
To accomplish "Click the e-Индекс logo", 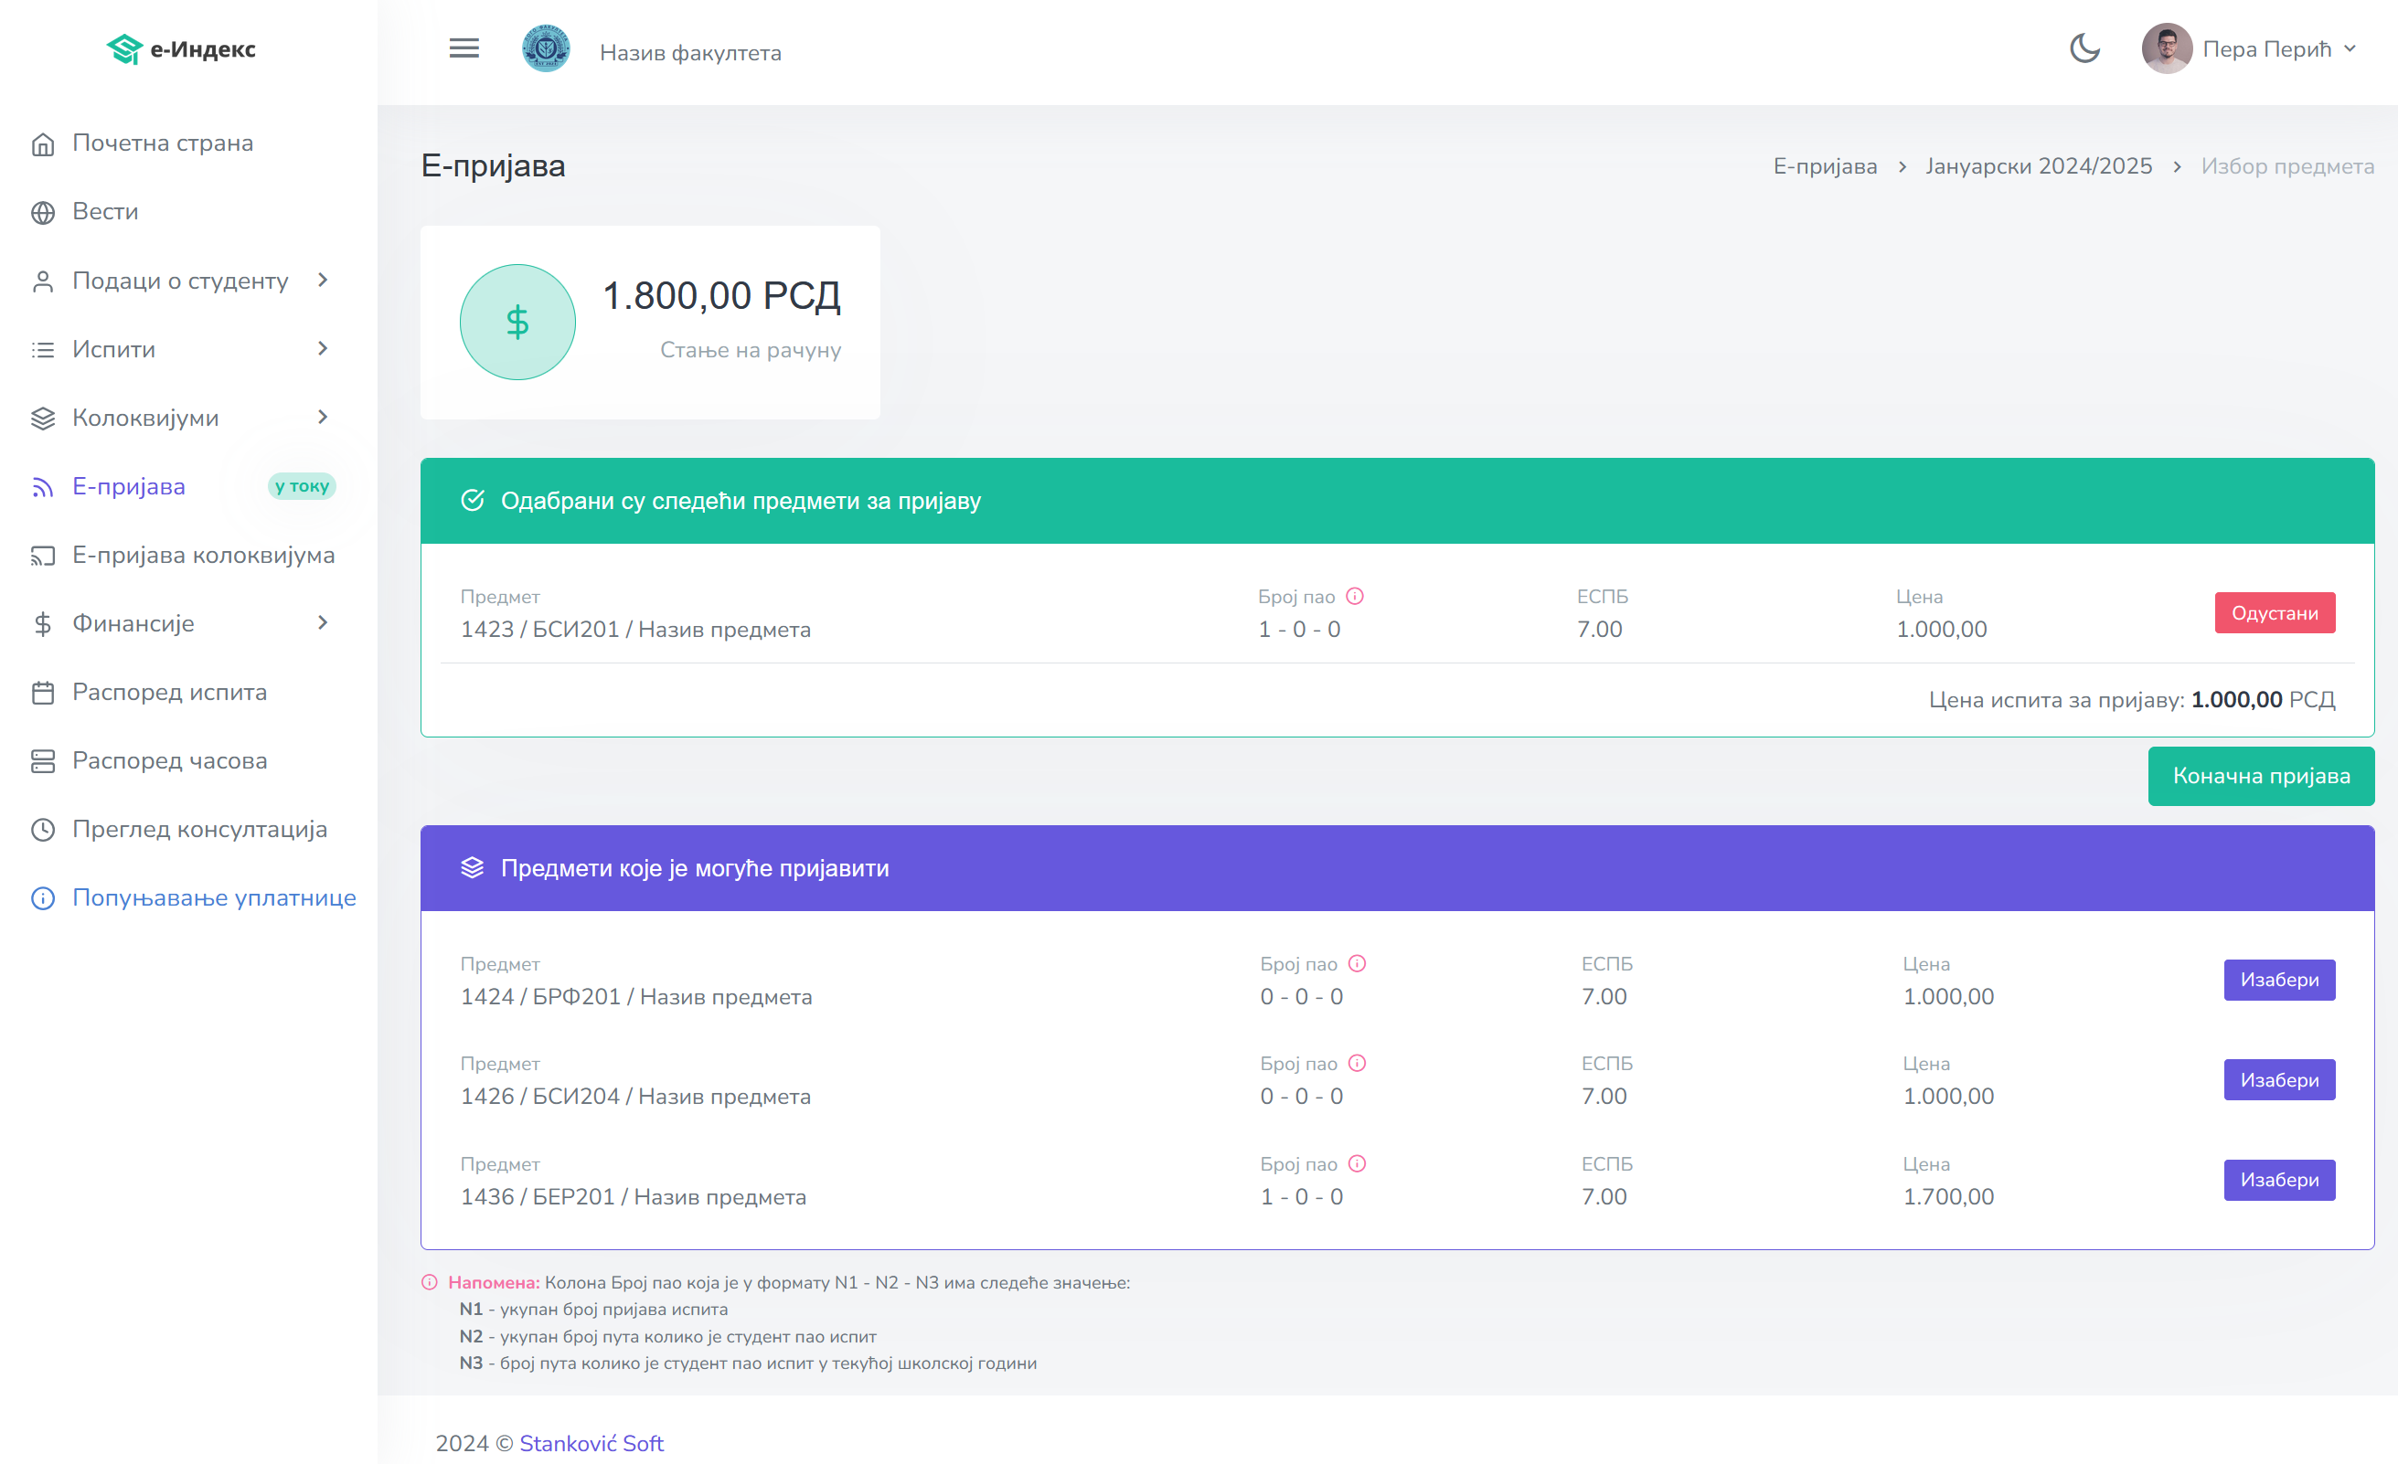I will click(181, 48).
